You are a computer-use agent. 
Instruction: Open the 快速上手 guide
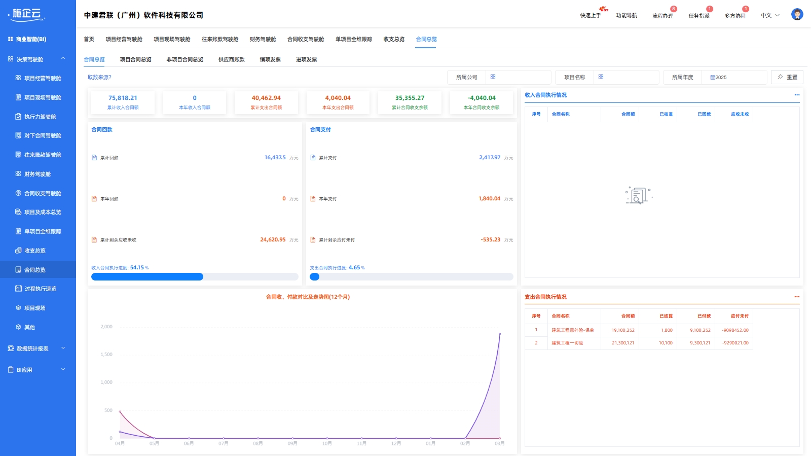coord(591,15)
